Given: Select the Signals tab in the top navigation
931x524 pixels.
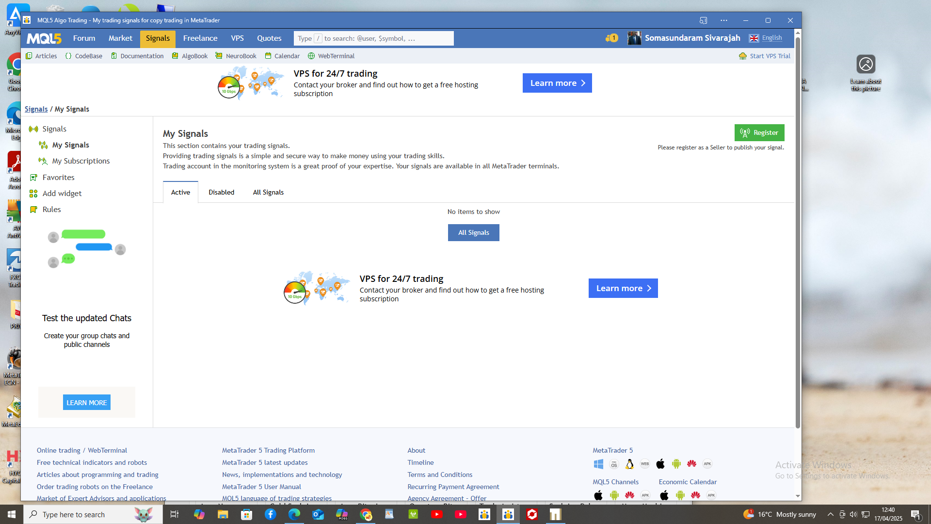Looking at the screenshot, I should (x=158, y=39).
